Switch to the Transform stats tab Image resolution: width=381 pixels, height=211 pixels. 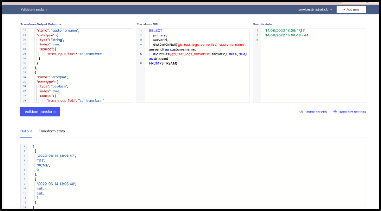coord(52,131)
